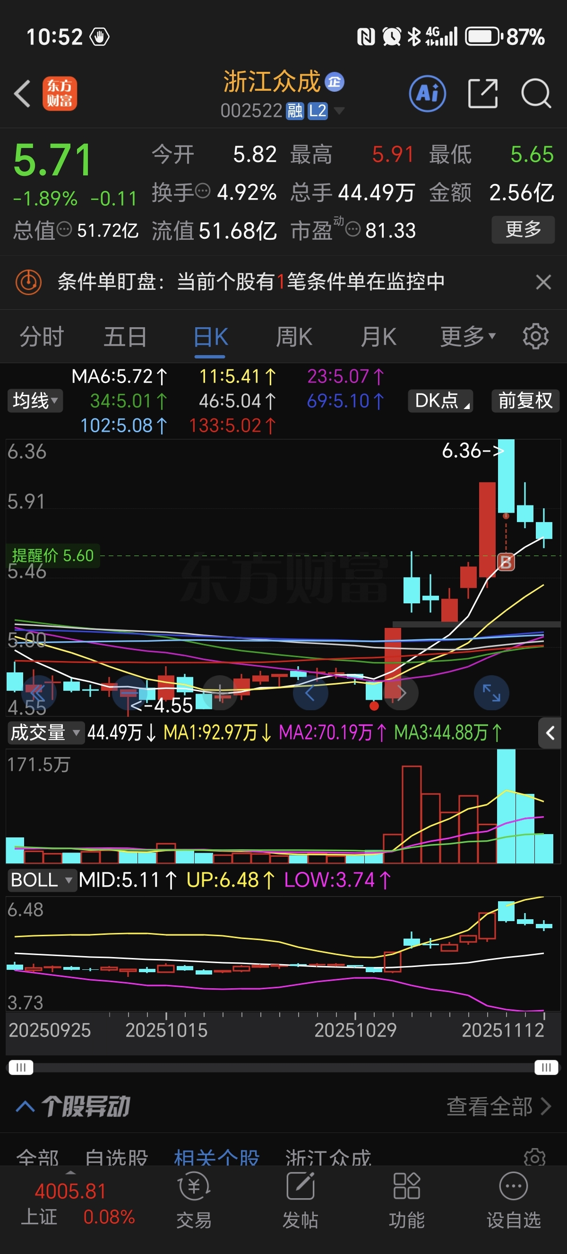Select the 全部 filter tab
The image size is (567, 1254).
[37, 1158]
